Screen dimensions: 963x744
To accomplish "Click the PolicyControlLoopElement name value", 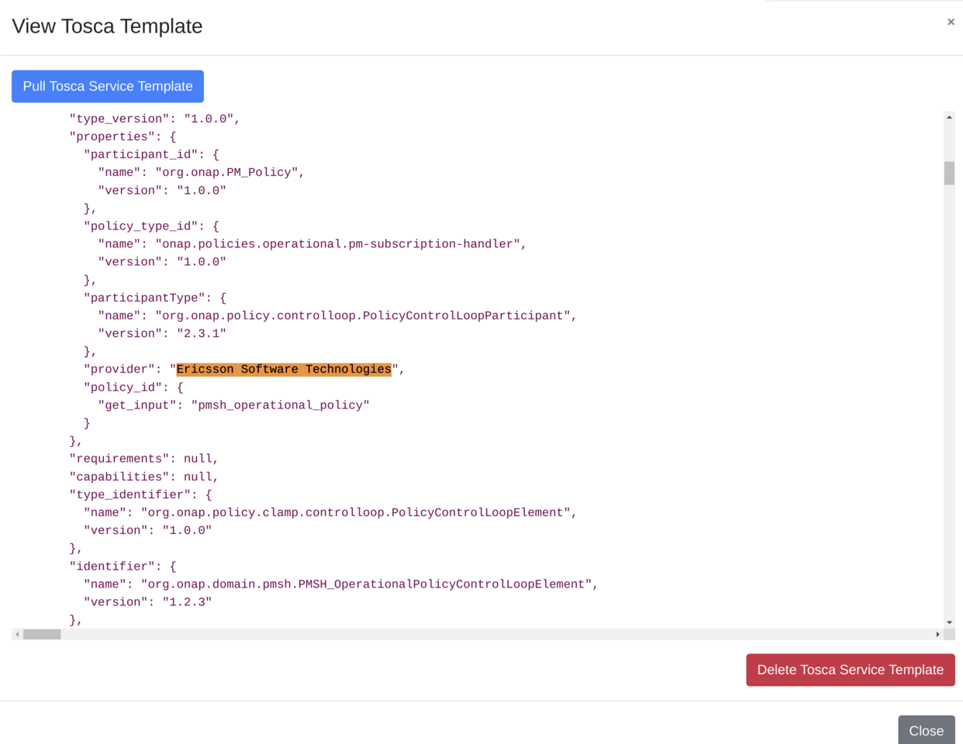I will [356, 512].
